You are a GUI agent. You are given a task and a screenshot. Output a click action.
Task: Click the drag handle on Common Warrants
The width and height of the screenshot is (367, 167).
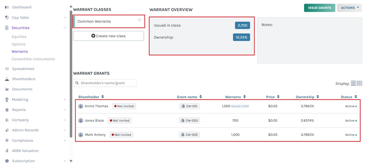(x=139, y=20)
